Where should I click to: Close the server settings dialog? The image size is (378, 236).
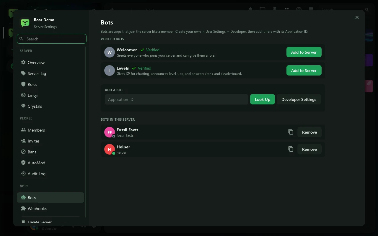pyautogui.click(x=357, y=17)
